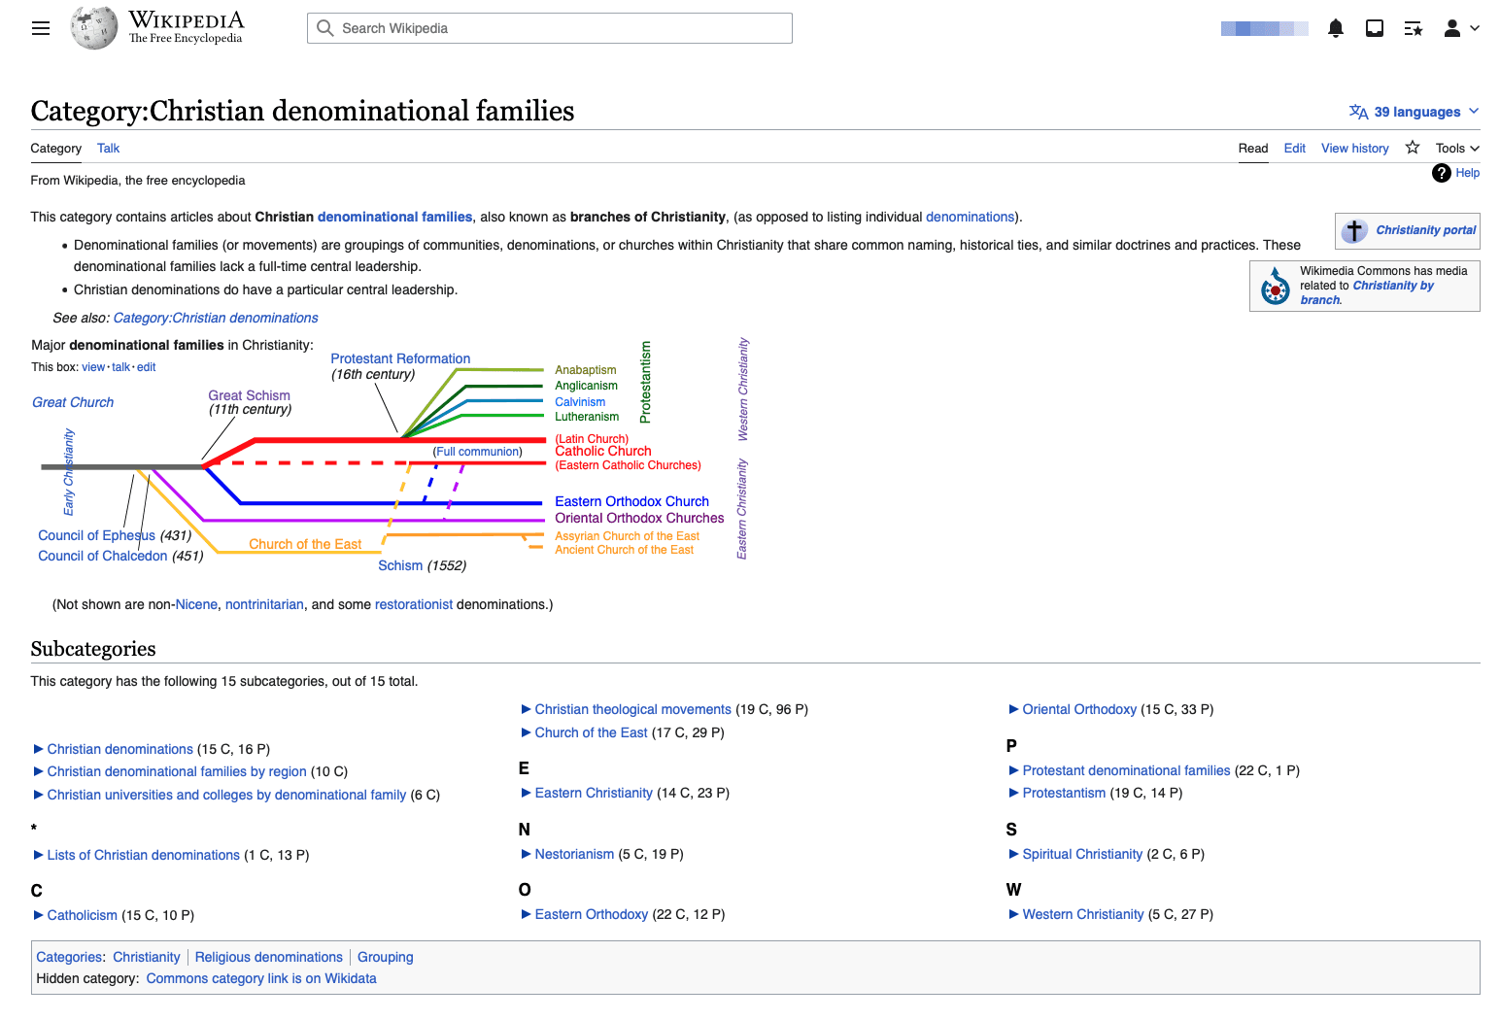Click the Great Schism diagram label
Viewport: 1500px width, 1020px height.
[249, 395]
